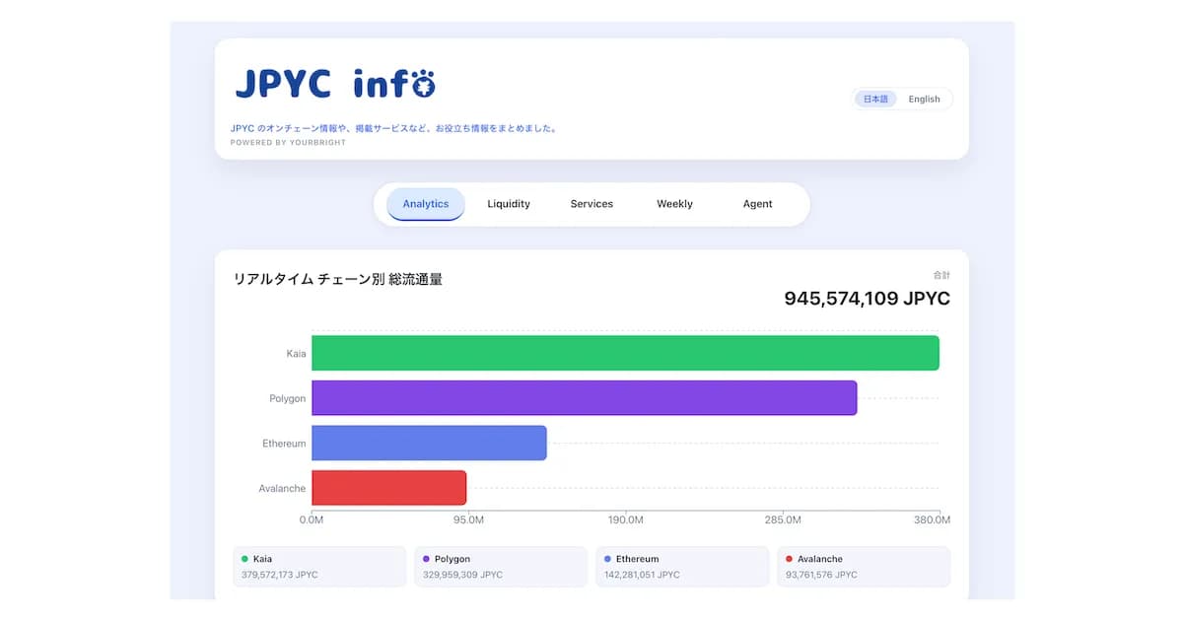Screen dimensions: 1183x621
Task: Click the Ethereum axis label
Action: pos(284,444)
